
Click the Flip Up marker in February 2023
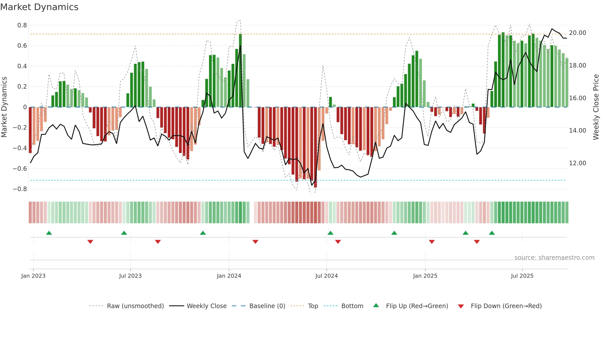click(x=49, y=233)
